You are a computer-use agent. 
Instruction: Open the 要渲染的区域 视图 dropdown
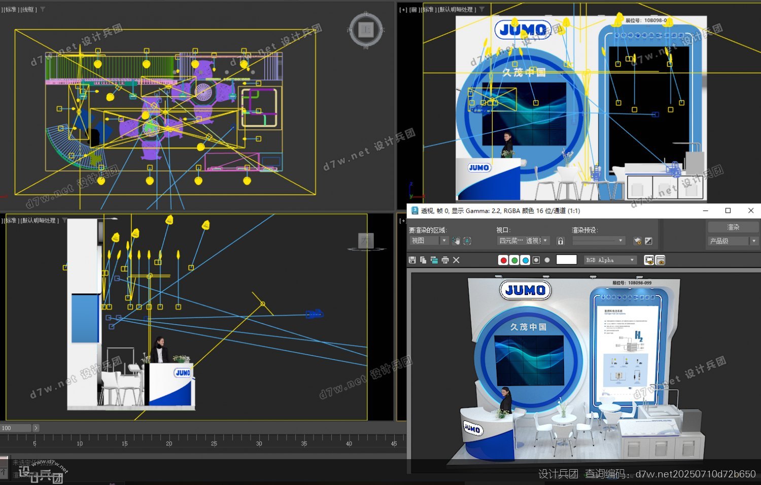tap(429, 241)
